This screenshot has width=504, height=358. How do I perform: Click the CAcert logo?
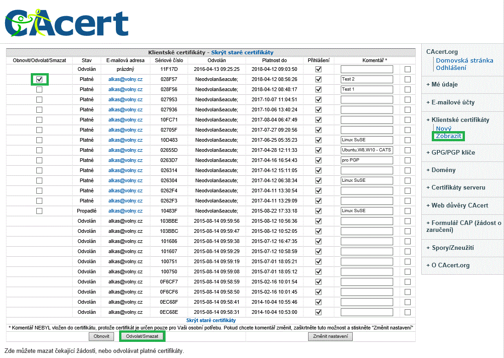[x=66, y=22]
